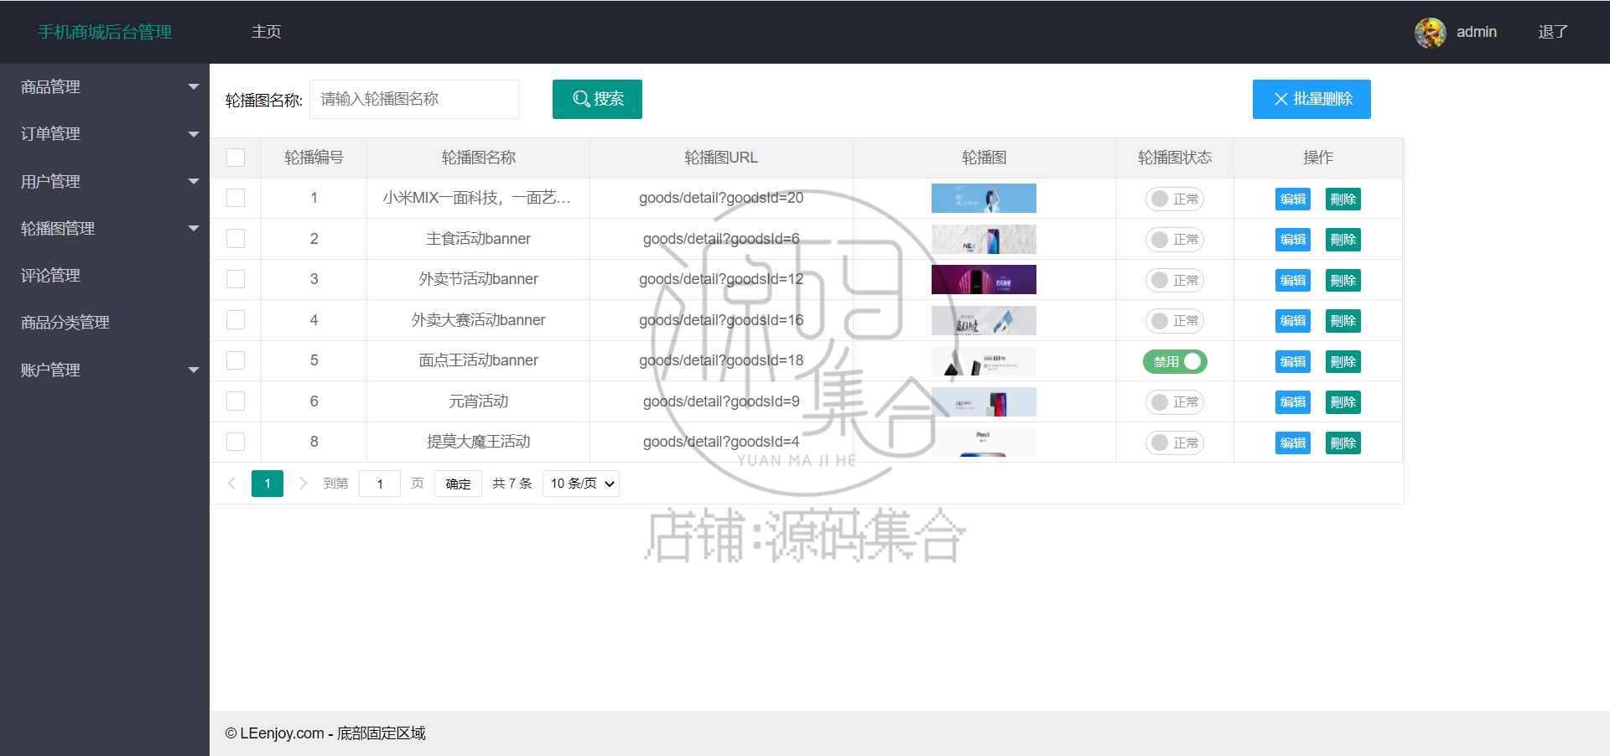
Task: Focus the 轮播图名称 search input
Action: click(x=414, y=99)
